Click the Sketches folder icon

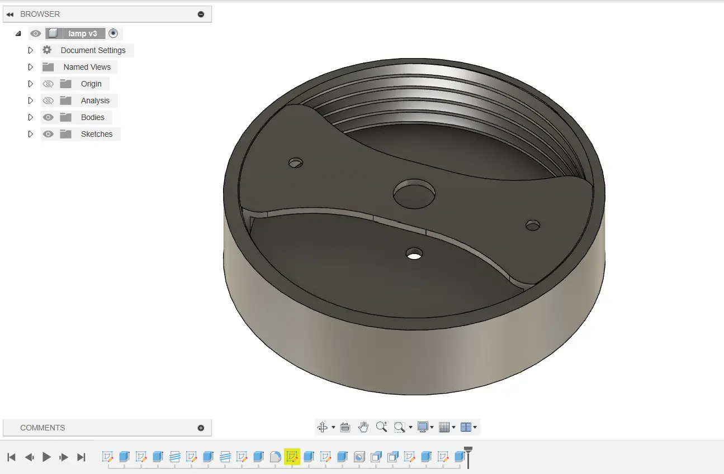coord(66,134)
